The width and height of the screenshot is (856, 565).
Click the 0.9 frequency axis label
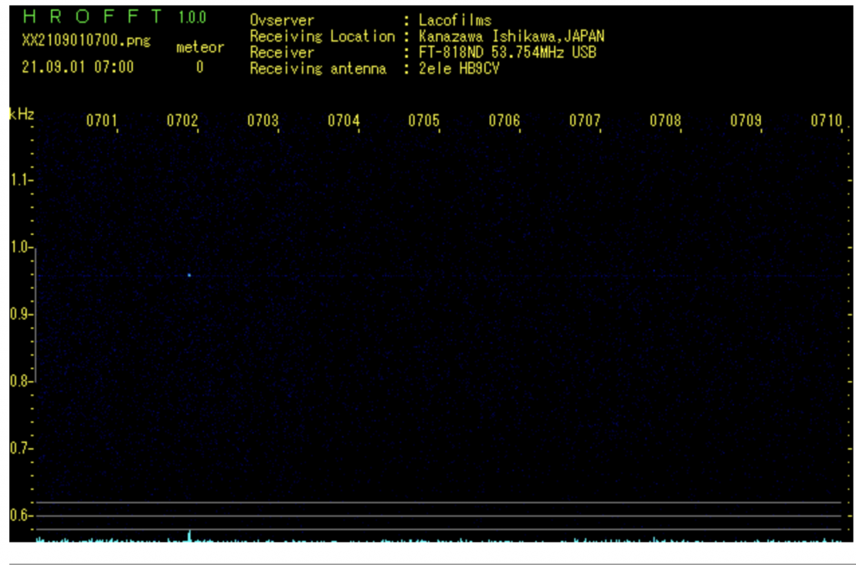coord(20,314)
